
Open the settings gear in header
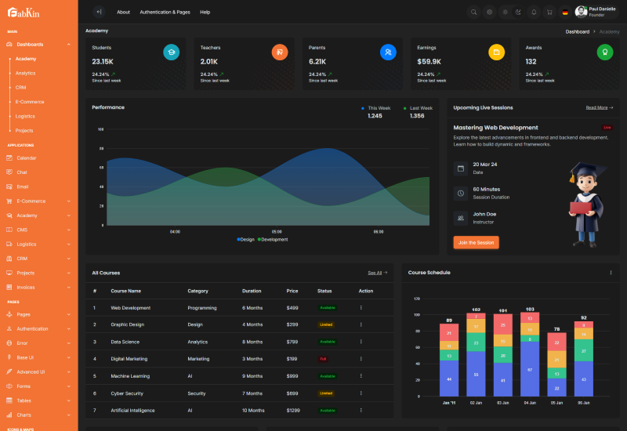coord(489,12)
